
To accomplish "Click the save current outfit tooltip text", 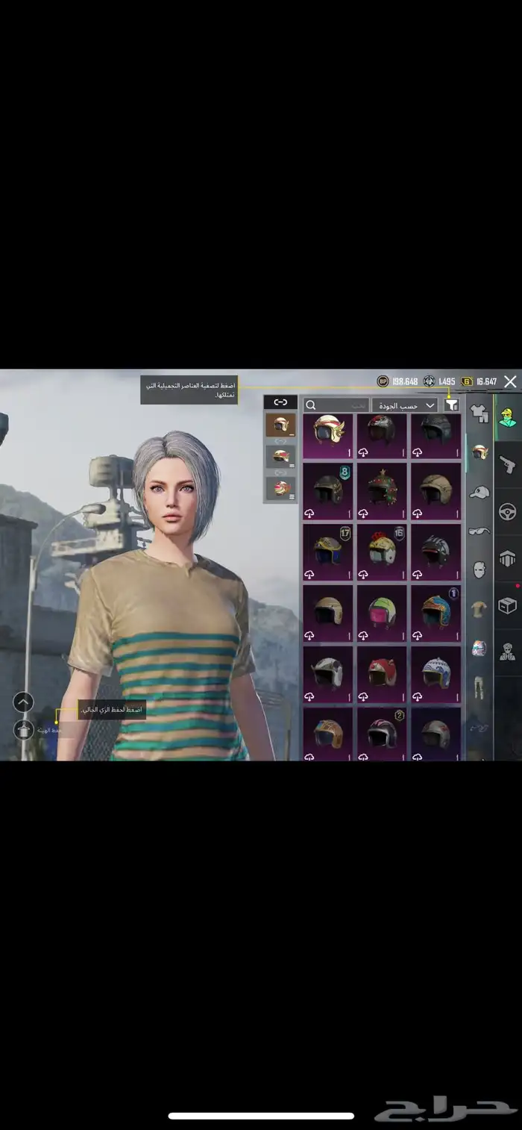I will [112, 709].
